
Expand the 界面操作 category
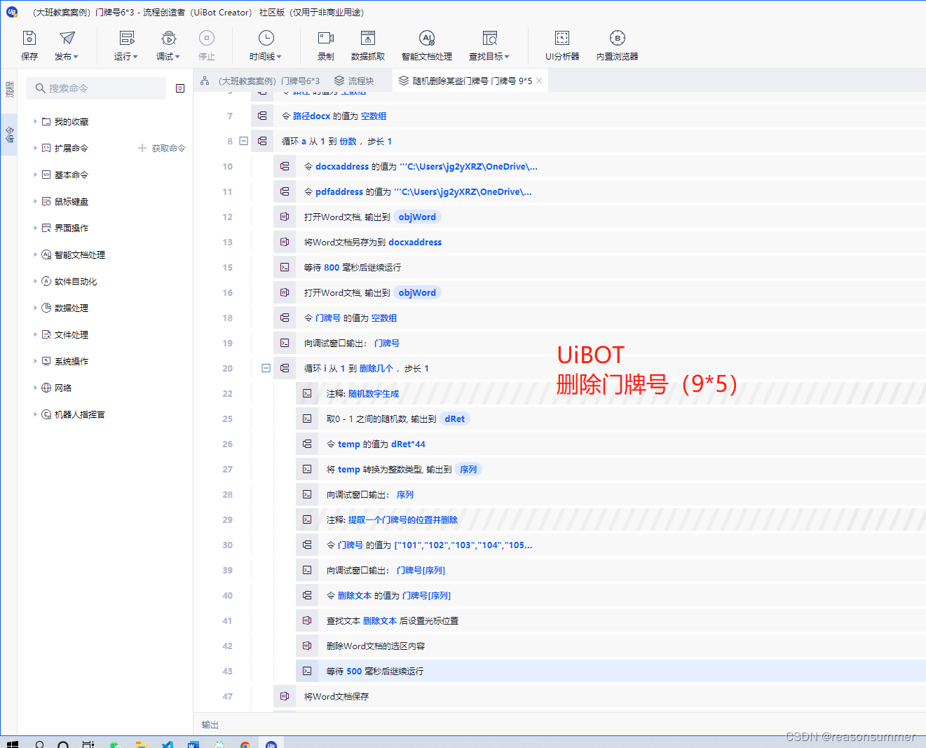35,228
